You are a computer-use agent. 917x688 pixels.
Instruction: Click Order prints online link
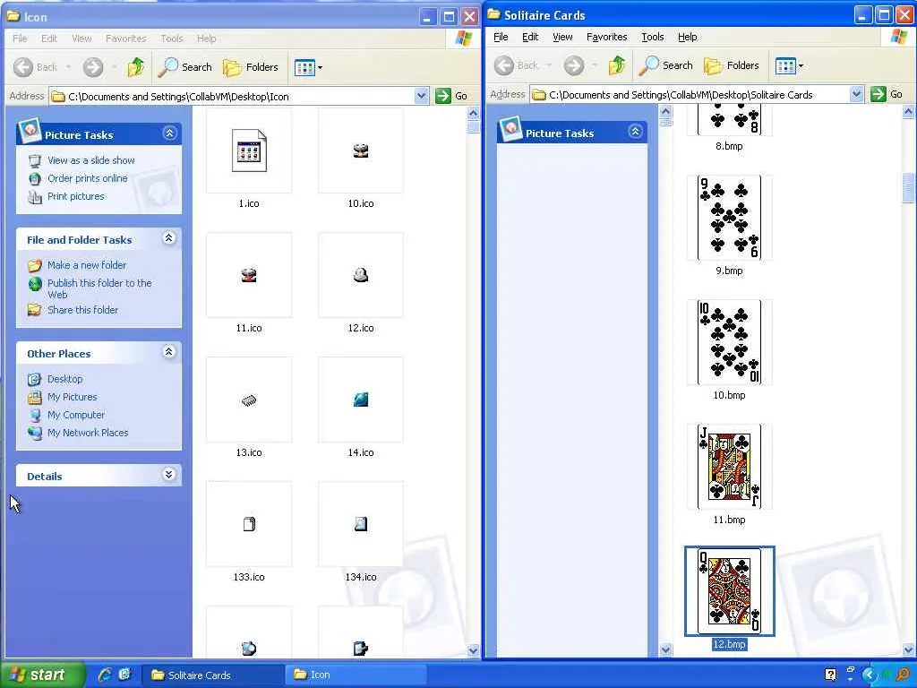(x=88, y=178)
